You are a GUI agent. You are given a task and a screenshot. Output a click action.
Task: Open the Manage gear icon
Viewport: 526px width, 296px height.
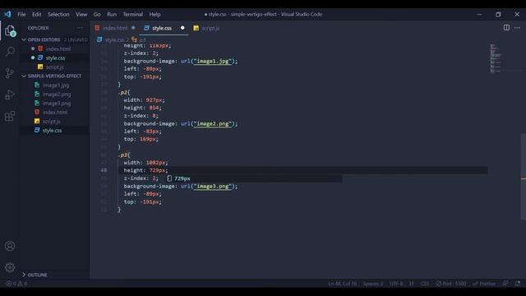[x=10, y=267]
